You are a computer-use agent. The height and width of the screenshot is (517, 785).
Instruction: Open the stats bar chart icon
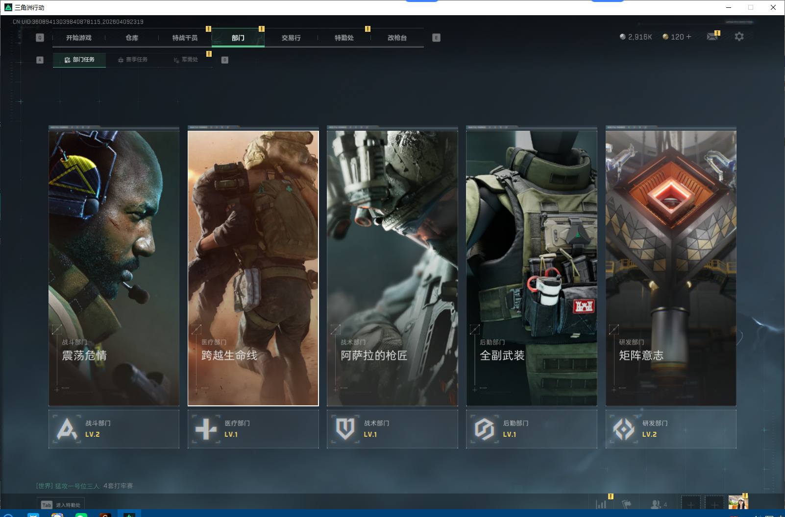tap(601, 504)
